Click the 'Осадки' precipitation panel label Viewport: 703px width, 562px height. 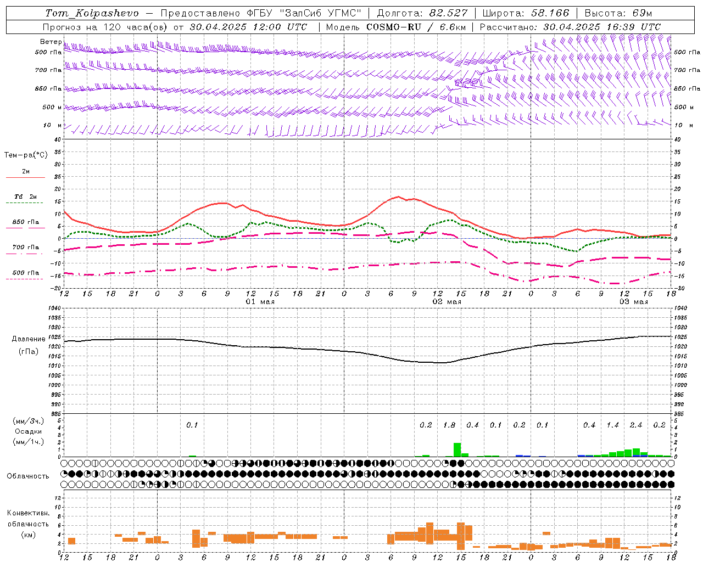[x=28, y=431]
